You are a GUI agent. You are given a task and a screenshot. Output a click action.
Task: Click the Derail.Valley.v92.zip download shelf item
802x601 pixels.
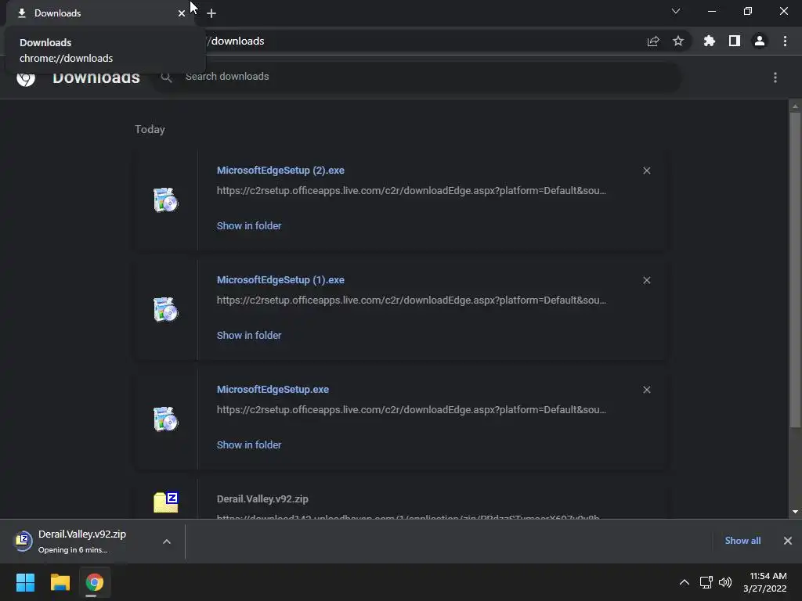(x=81, y=542)
